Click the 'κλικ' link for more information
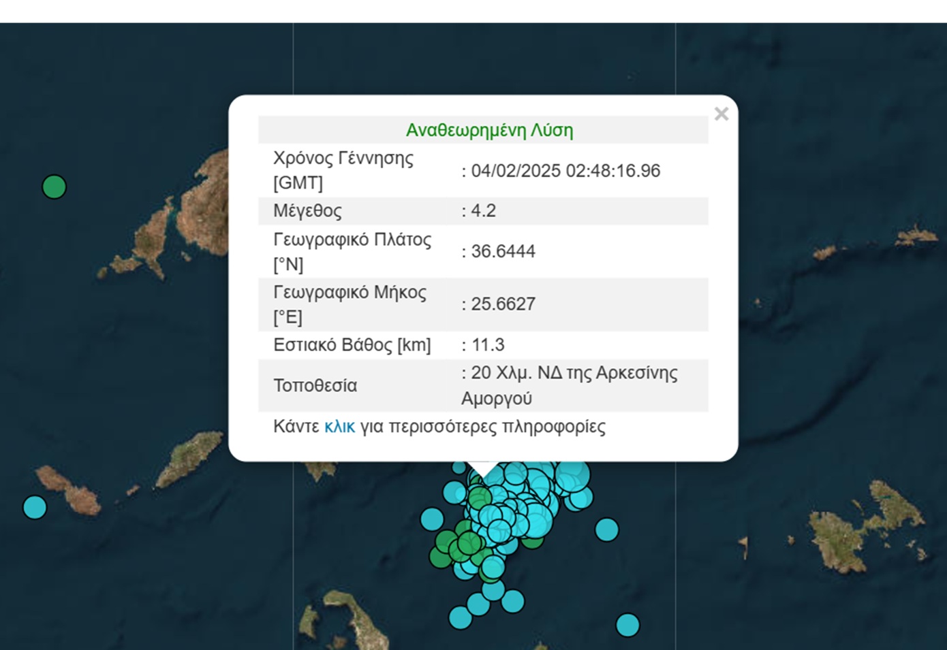Screen dimensions: 947x650 coord(339,427)
